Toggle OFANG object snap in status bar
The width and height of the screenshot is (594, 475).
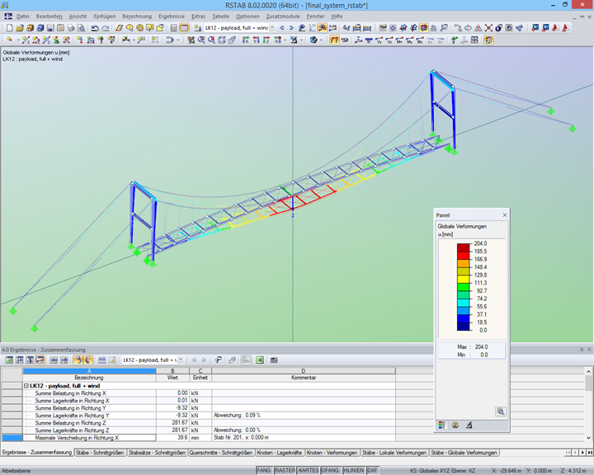click(x=330, y=470)
